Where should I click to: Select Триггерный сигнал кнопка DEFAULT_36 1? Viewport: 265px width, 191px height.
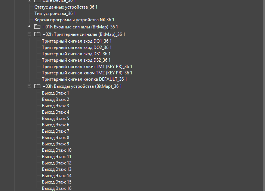pyautogui.click(x=84, y=79)
